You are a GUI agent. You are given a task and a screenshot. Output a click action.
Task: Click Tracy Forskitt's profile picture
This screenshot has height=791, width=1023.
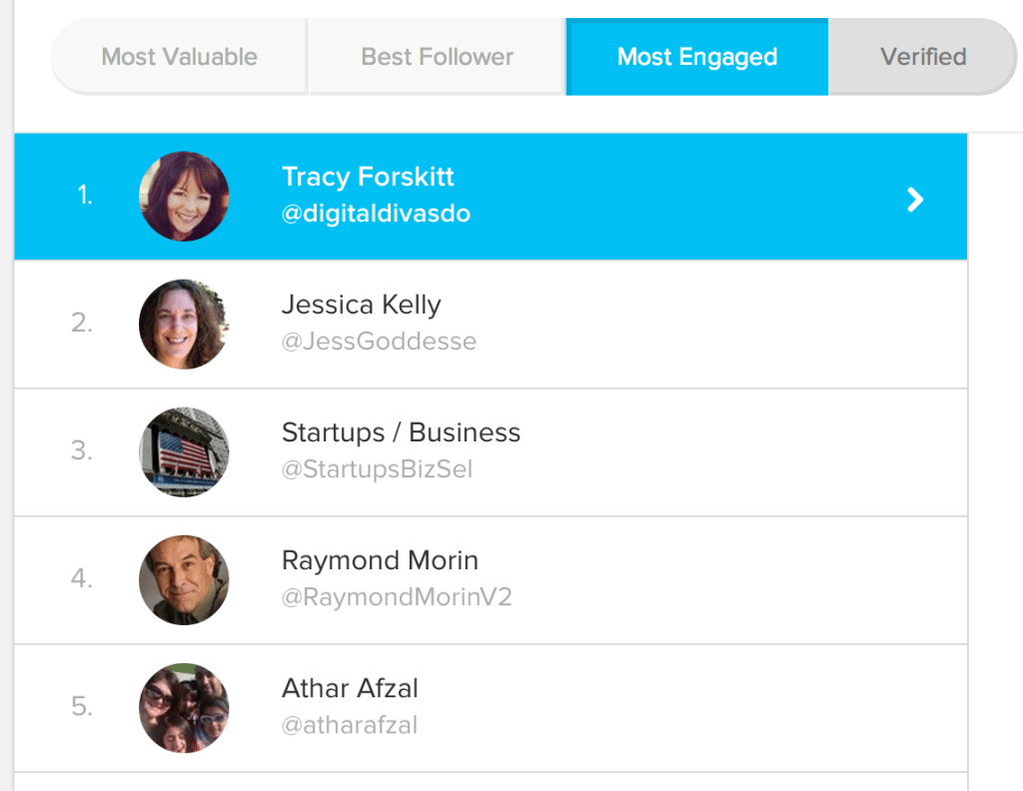[x=184, y=196]
